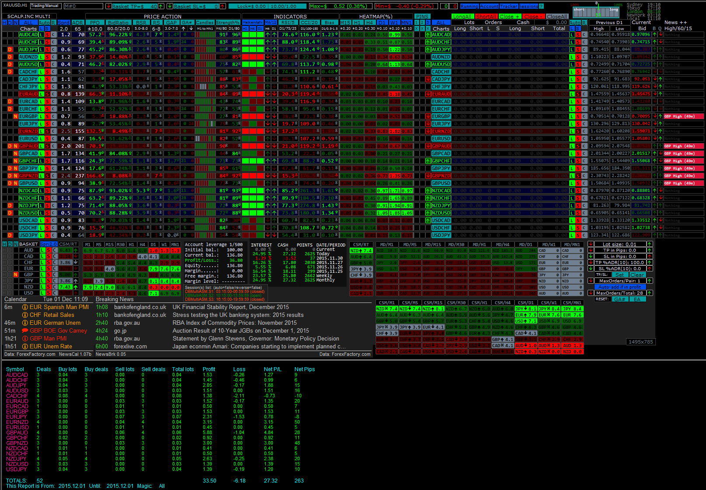Click the TP/SL Set button

click(x=620, y=275)
